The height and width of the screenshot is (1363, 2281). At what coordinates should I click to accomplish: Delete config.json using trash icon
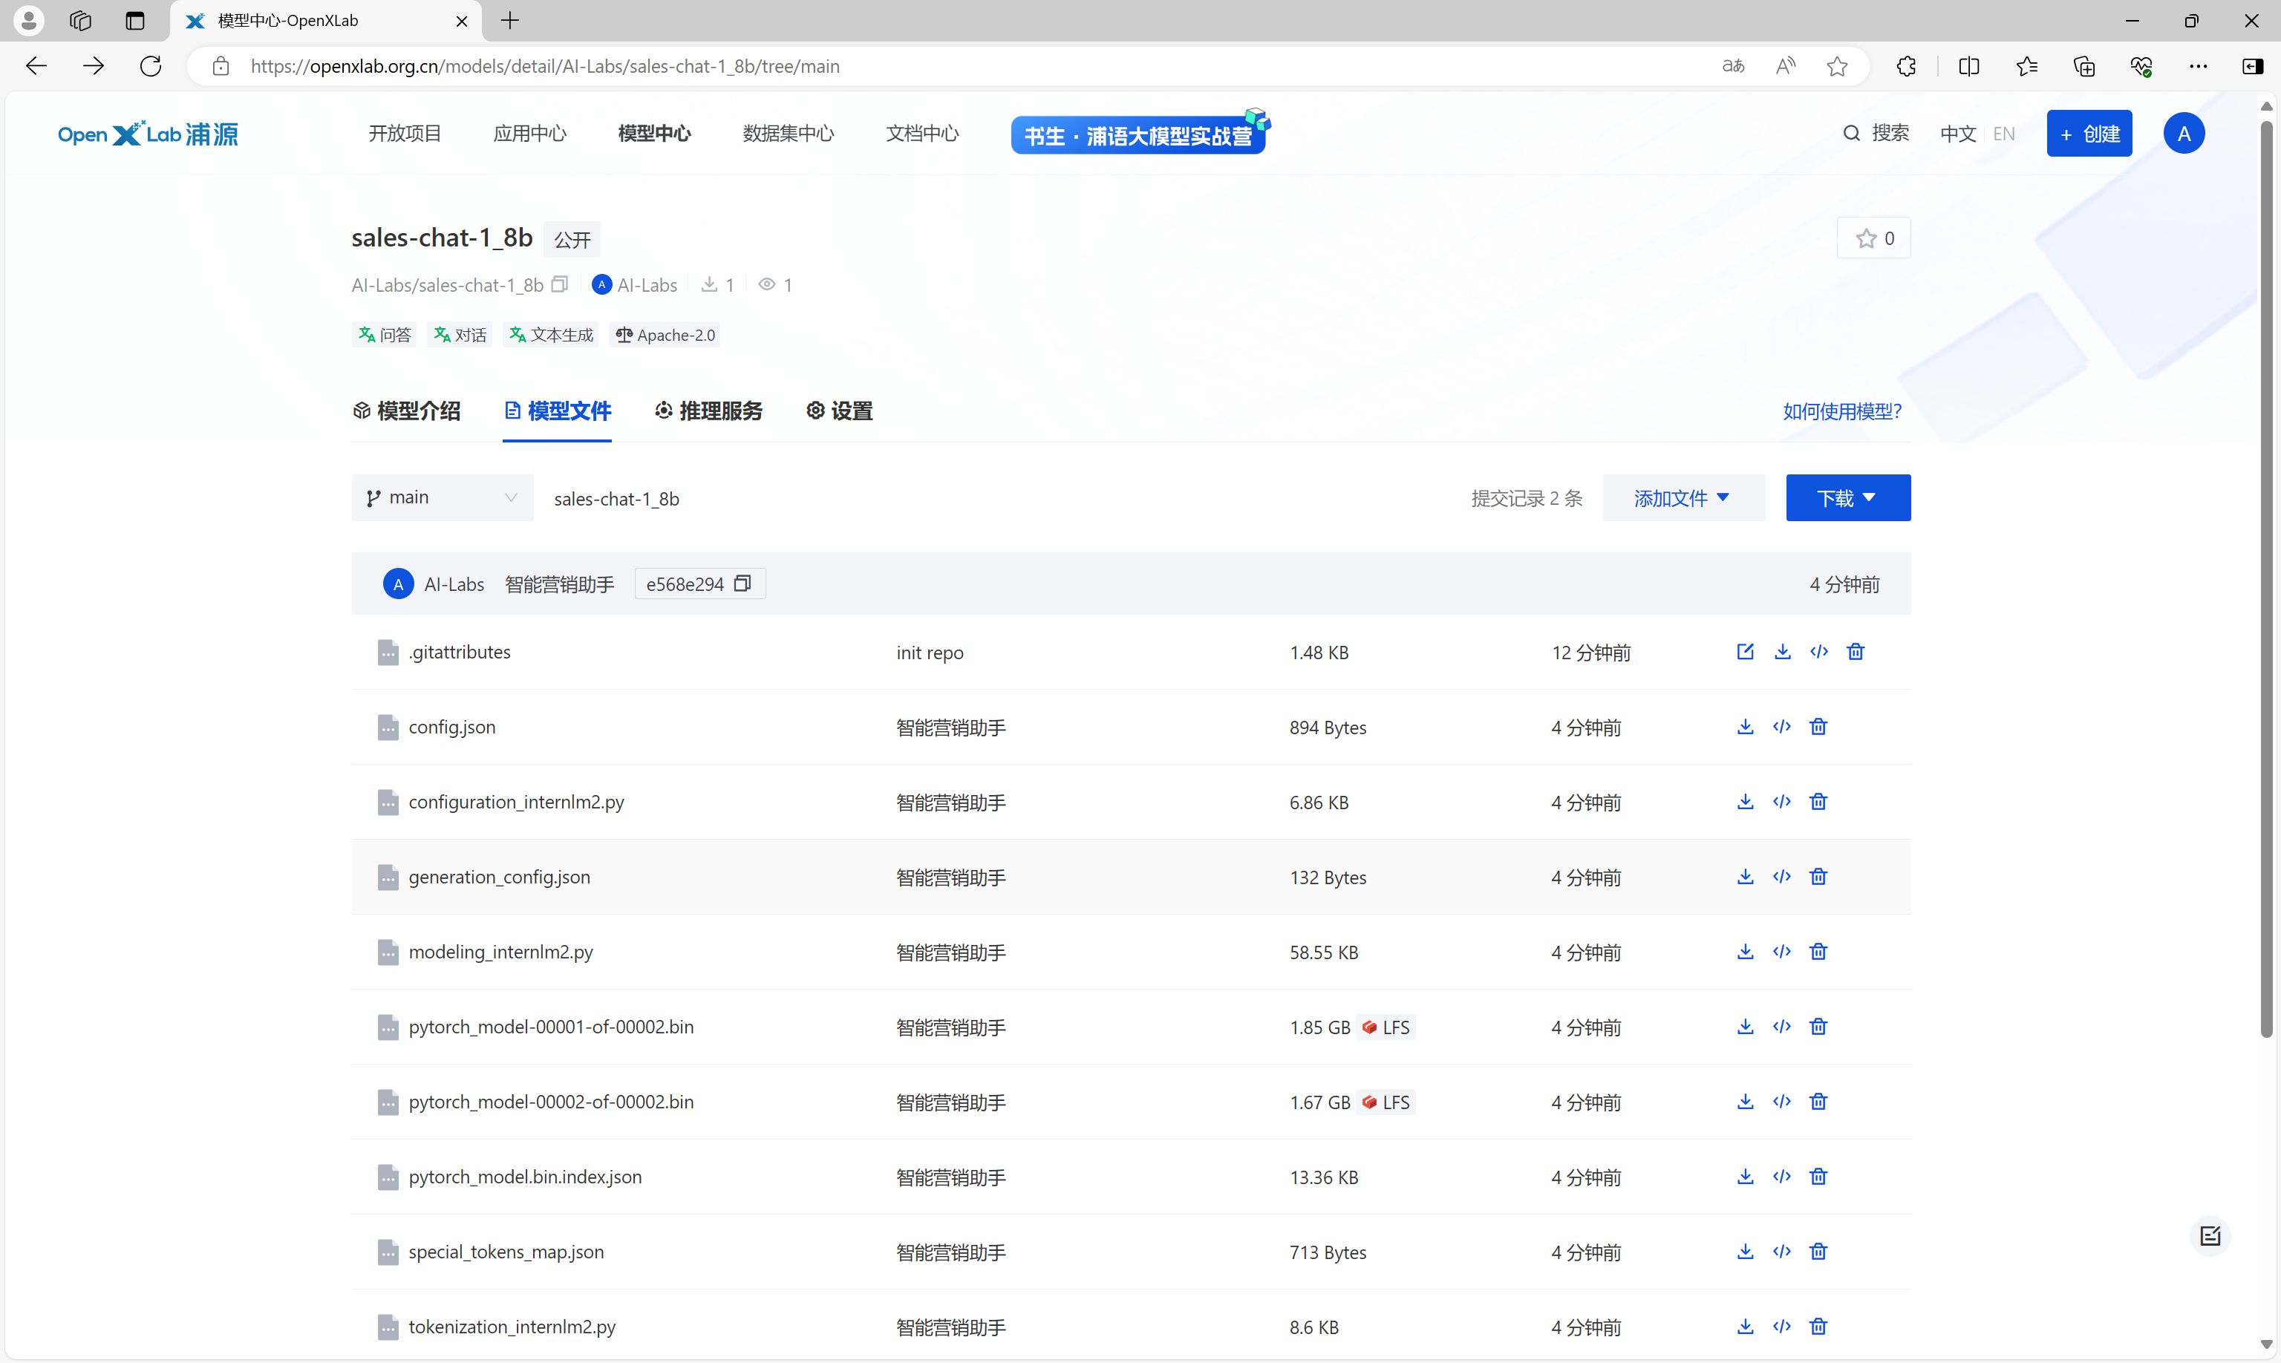pyautogui.click(x=1818, y=727)
